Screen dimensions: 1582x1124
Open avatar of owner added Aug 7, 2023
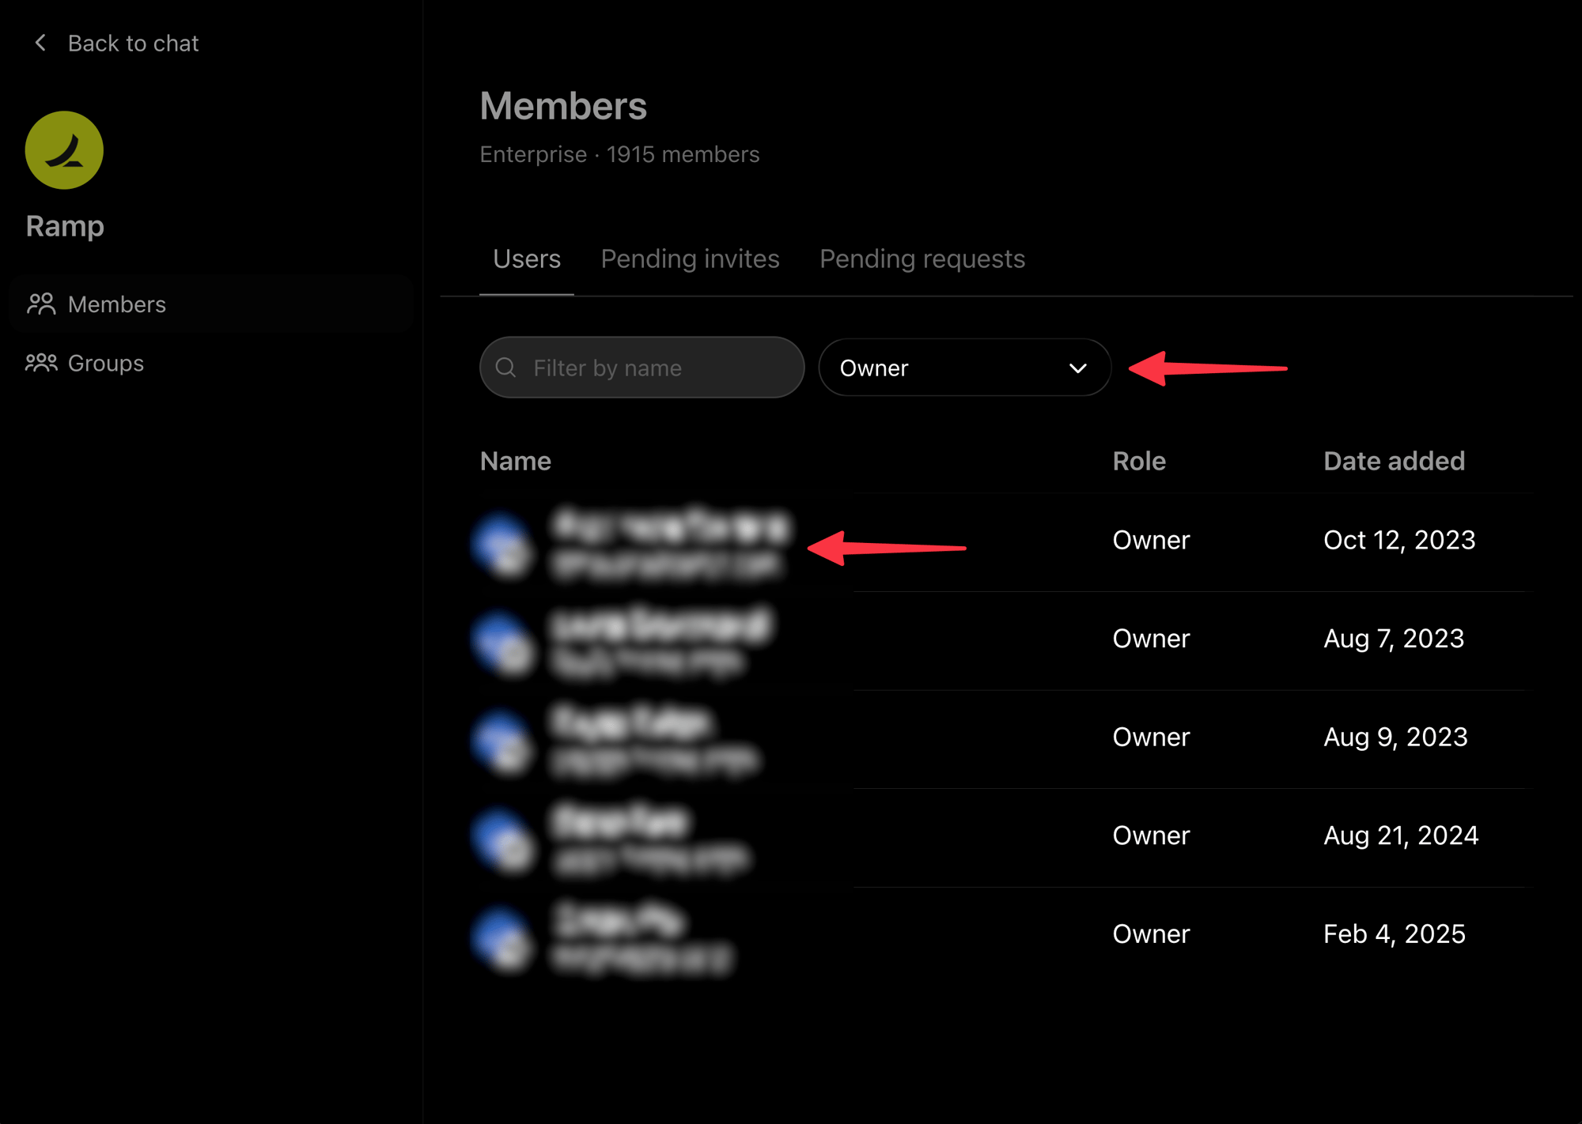(503, 643)
